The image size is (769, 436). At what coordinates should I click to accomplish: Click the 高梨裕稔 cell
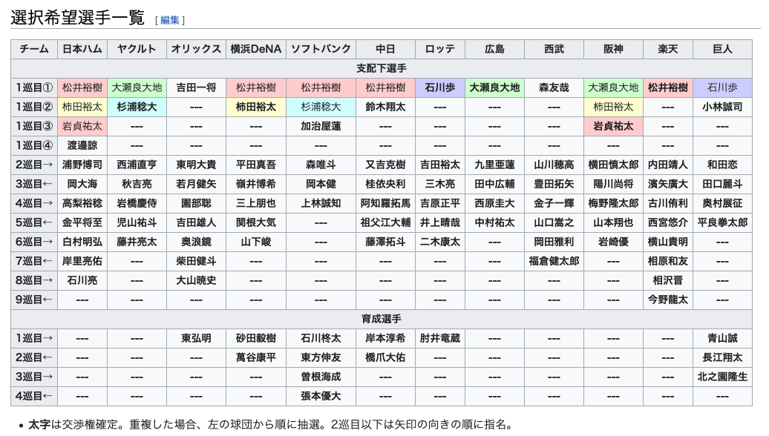click(x=82, y=203)
